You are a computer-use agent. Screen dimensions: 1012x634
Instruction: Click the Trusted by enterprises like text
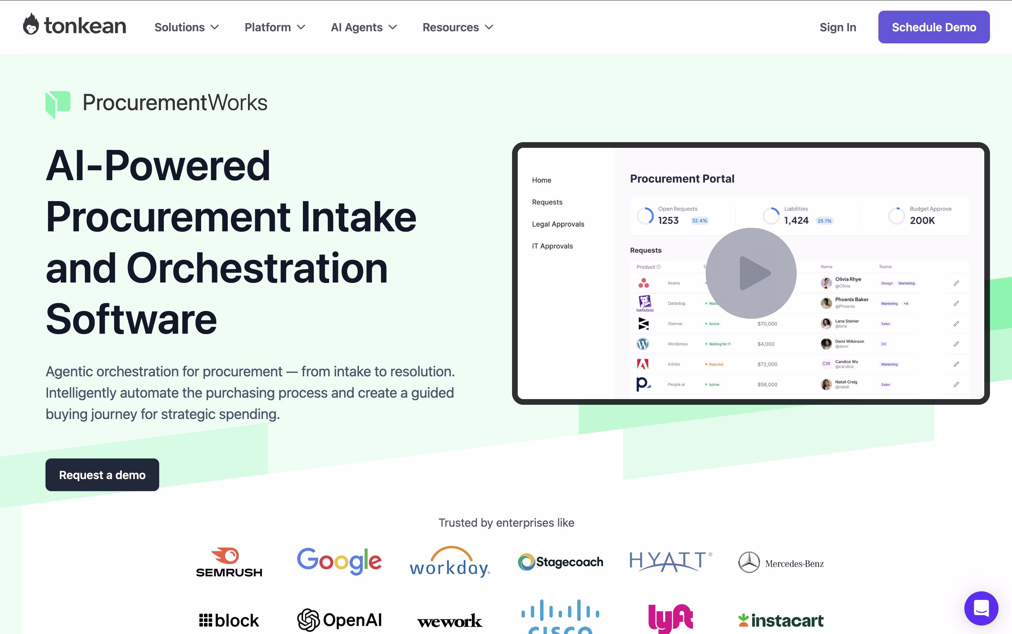506,522
